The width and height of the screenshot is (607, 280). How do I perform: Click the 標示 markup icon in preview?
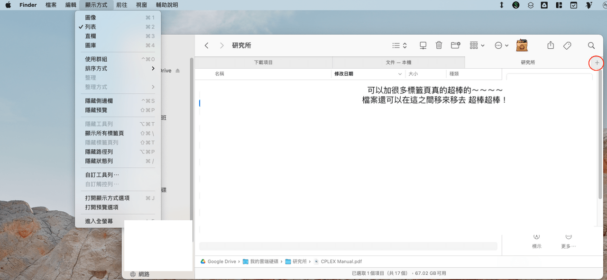(x=537, y=237)
